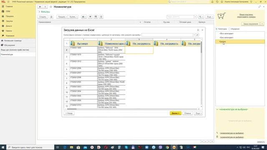Open the Еще menu in the list toolbar
267x150 pixels.
point(209,17)
